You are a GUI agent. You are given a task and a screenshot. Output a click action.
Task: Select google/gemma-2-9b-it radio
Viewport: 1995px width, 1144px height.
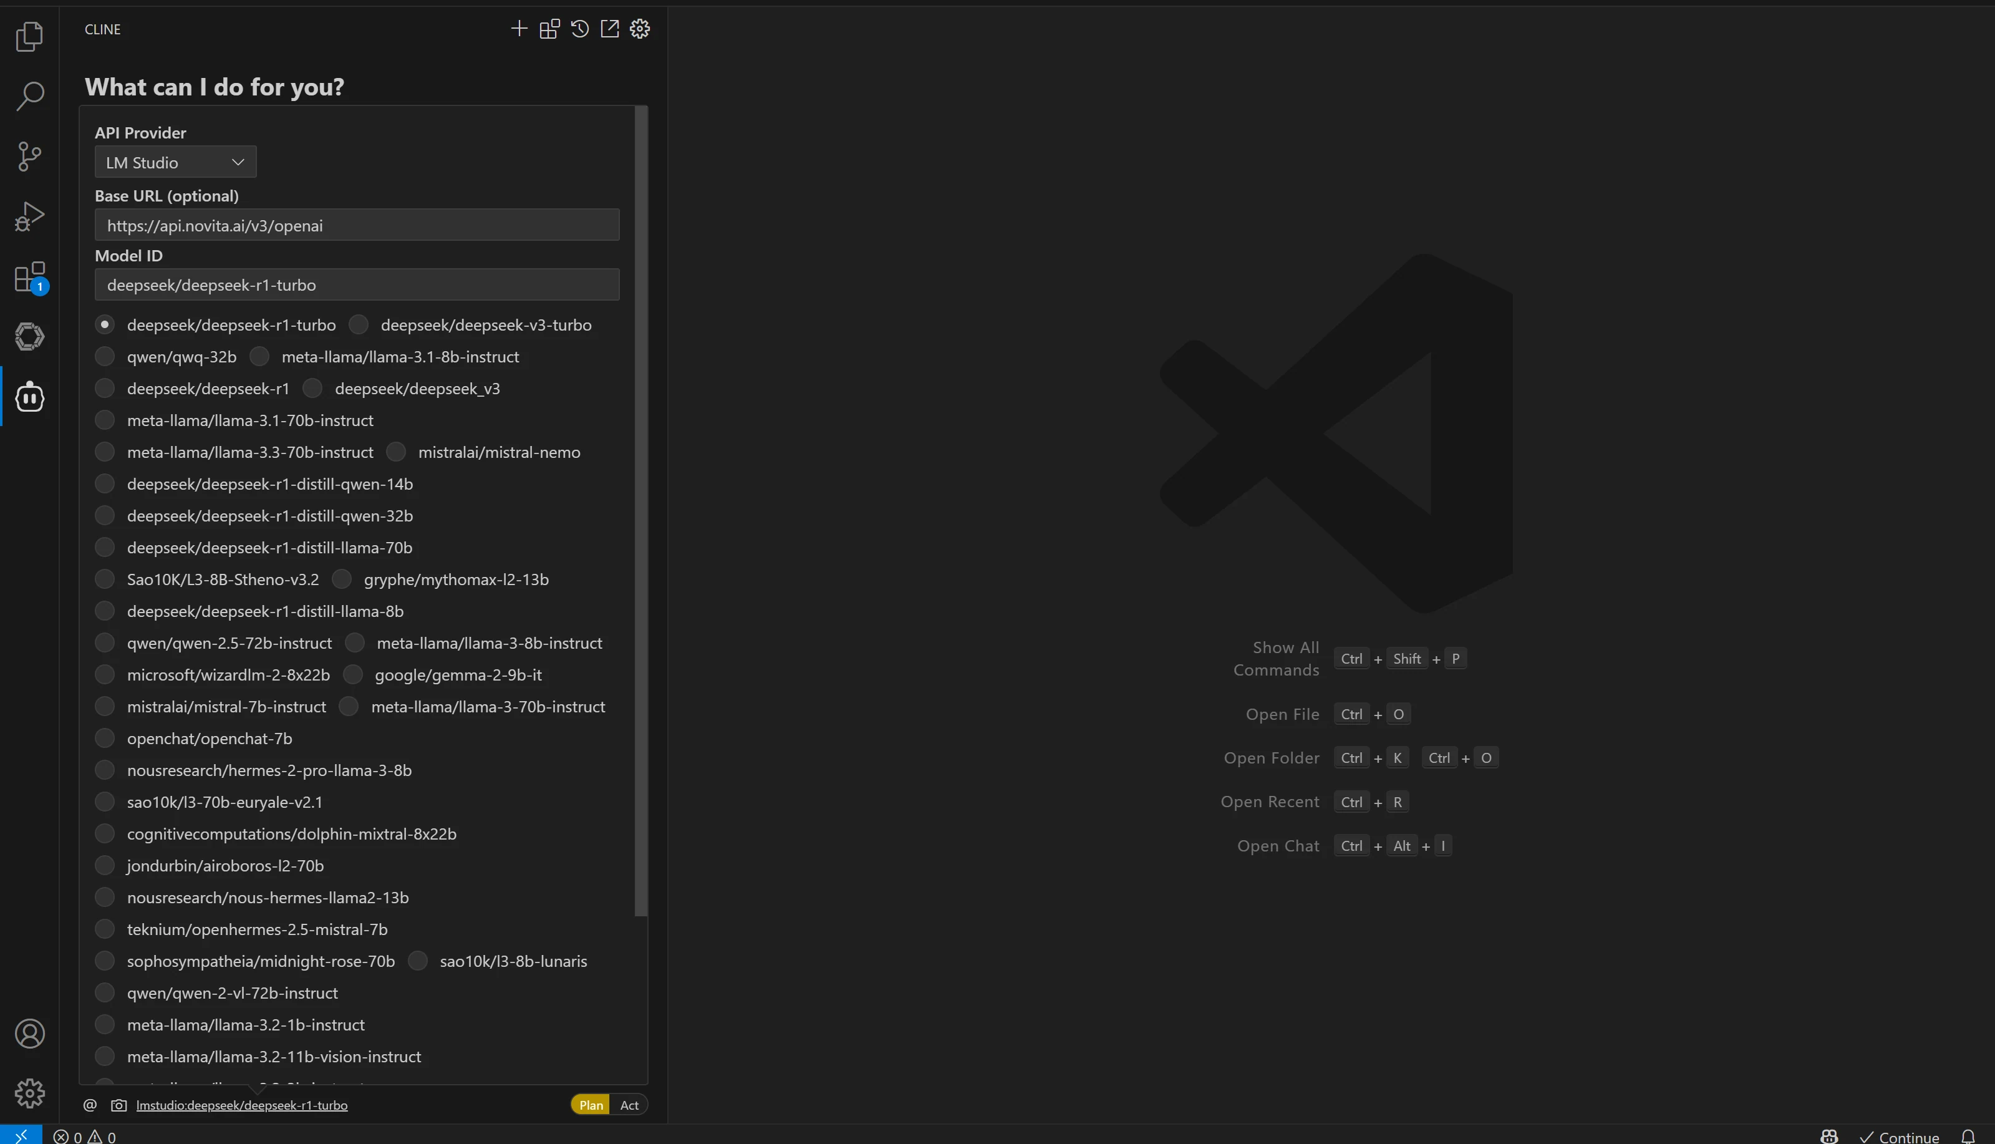(x=352, y=675)
